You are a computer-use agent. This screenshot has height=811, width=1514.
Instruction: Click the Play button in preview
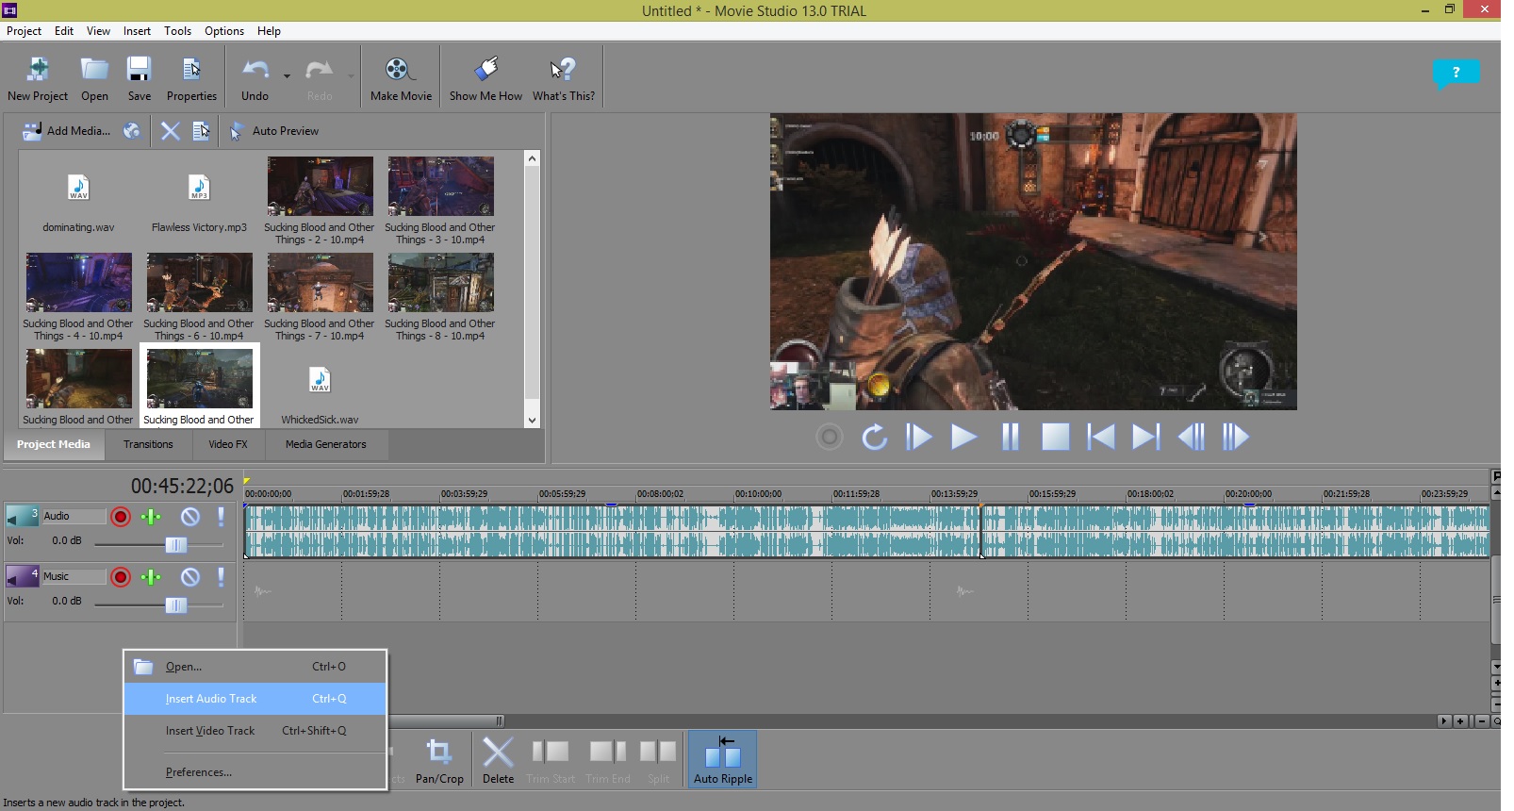[963, 438]
